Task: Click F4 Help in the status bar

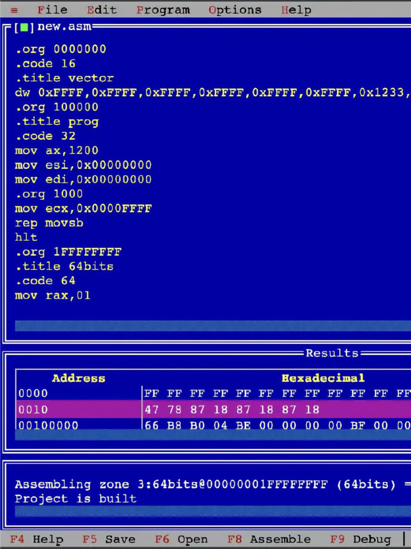Action: pyautogui.click(x=37, y=539)
